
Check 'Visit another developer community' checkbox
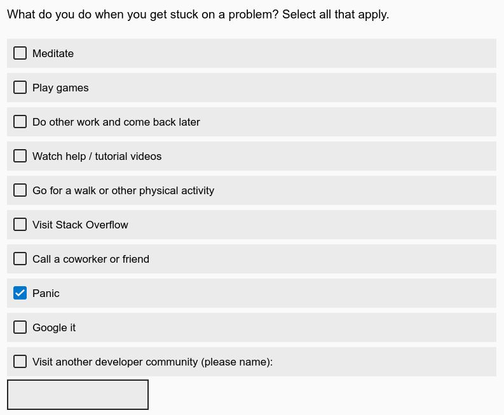tap(20, 362)
